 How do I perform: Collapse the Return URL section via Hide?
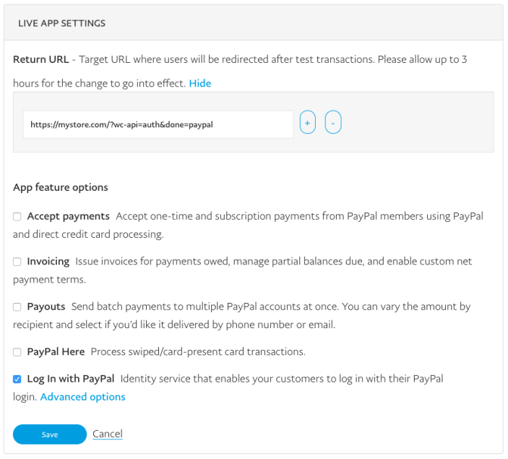coord(200,83)
